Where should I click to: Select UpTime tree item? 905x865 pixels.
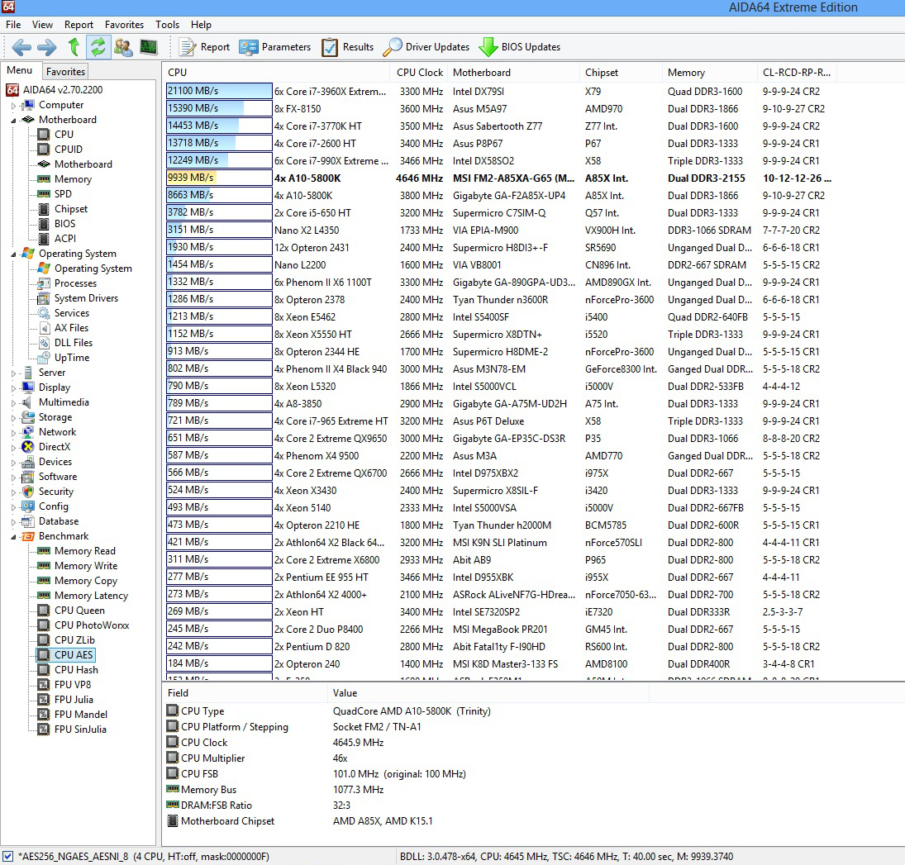[72, 358]
